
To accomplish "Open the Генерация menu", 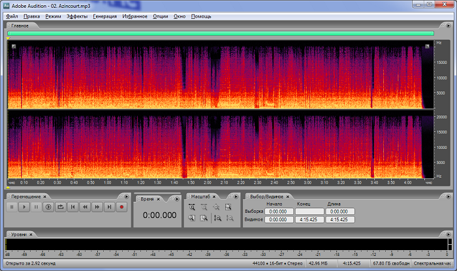I will (104, 16).
